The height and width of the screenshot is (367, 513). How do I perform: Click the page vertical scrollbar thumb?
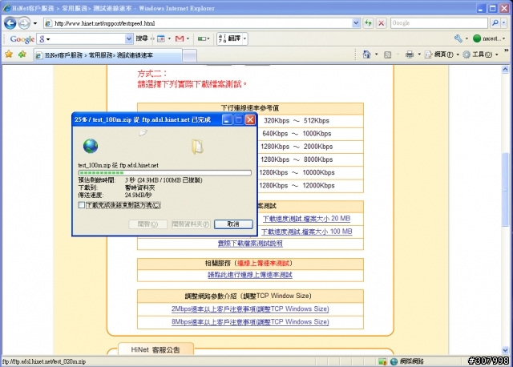click(506, 190)
